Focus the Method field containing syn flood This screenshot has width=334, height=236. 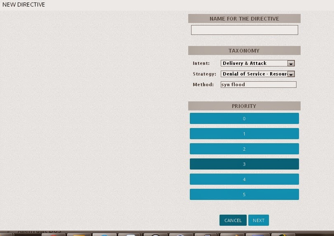click(258, 85)
